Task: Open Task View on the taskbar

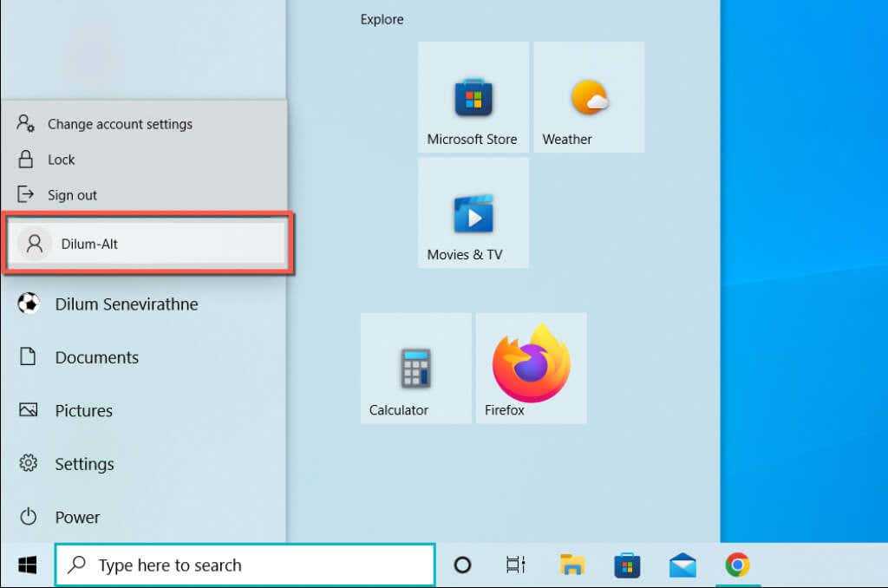Action: [x=515, y=565]
